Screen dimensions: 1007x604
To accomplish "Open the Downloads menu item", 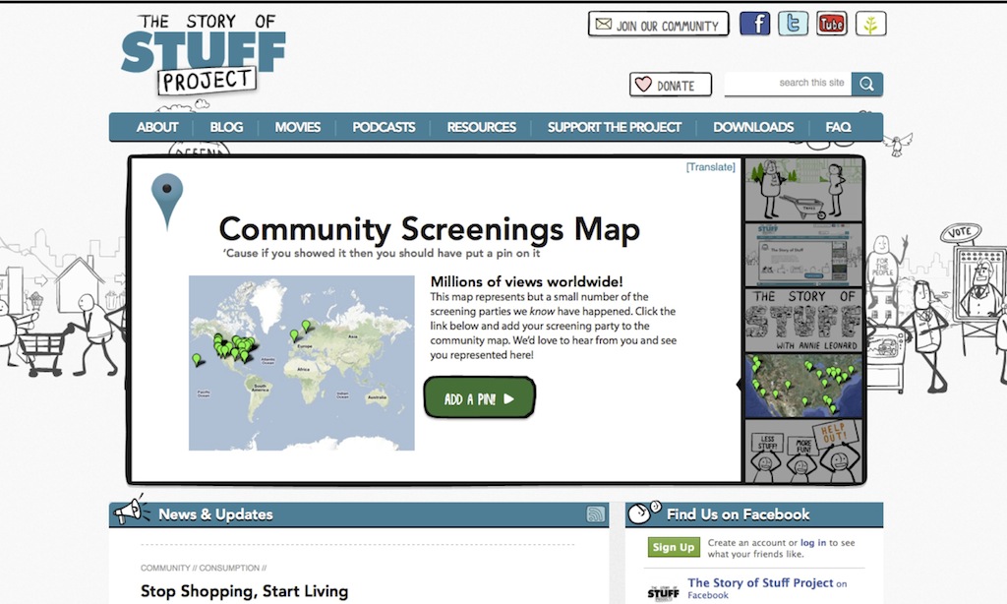I will point(753,127).
